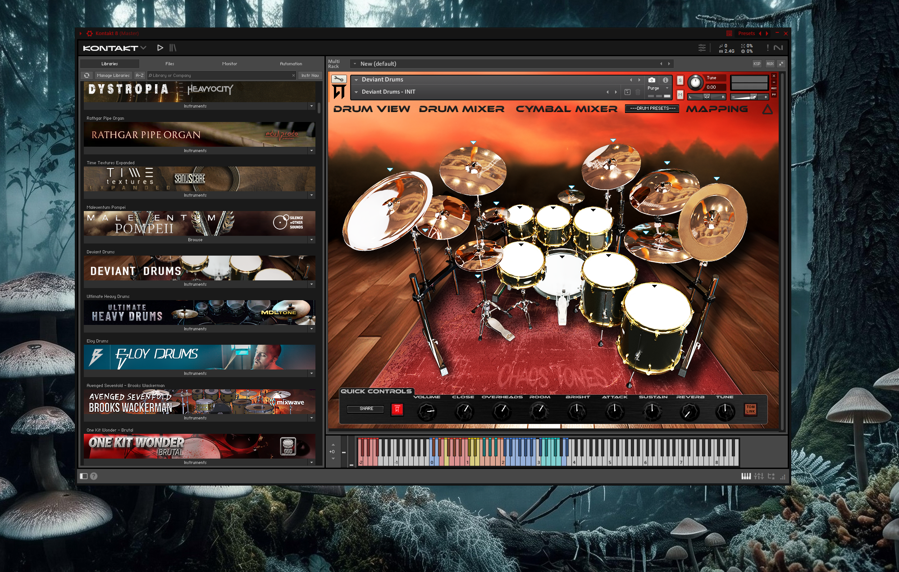Toggle the TOM LINK button

(750, 409)
